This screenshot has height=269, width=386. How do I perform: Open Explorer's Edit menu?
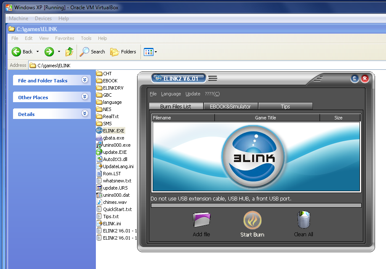(29, 38)
